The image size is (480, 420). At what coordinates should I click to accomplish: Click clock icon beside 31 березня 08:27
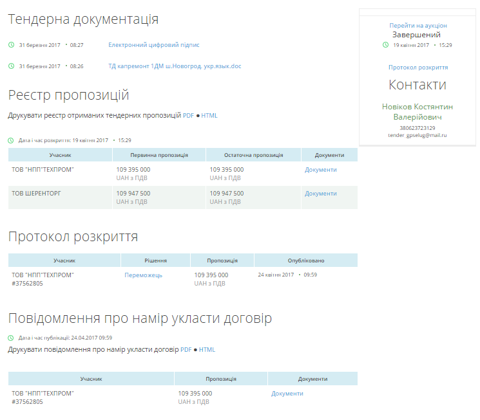click(11, 45)
